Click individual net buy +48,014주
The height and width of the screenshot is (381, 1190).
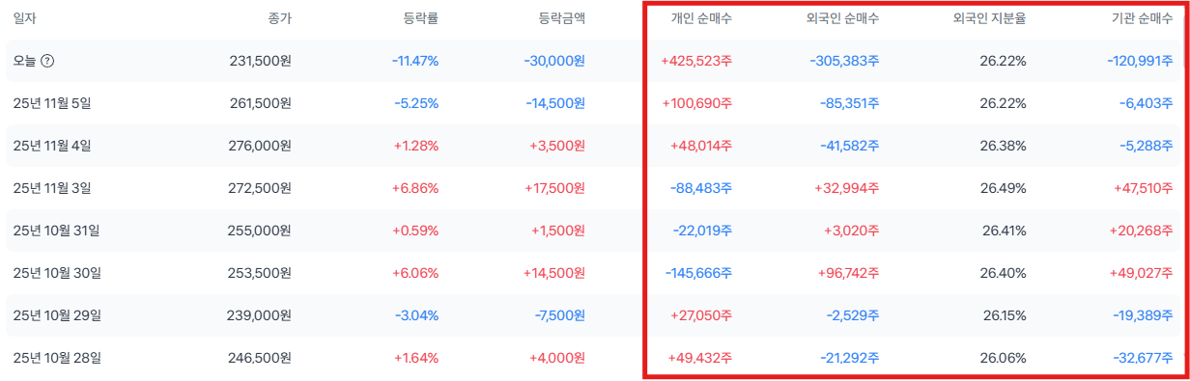(700, 146)
